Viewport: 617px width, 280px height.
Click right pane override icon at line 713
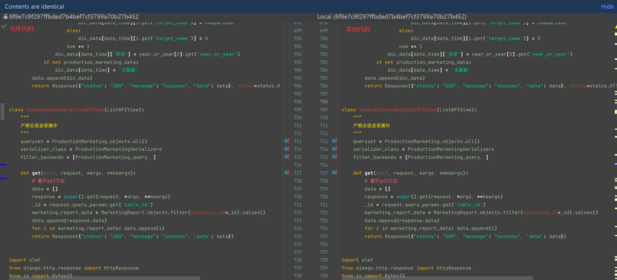tap(334, 141)
